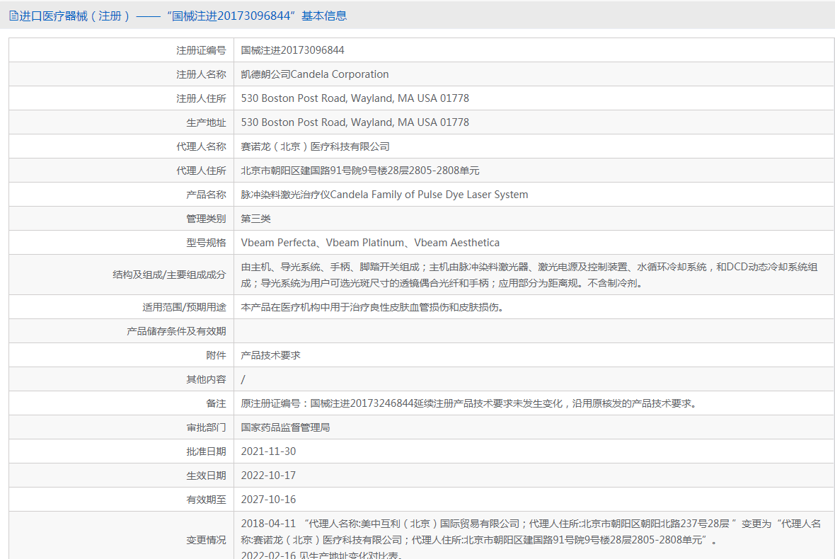Screen dimensions: 835x559
Task: Click the approval date 2021-11-30
Action: [x=268, y=451]
